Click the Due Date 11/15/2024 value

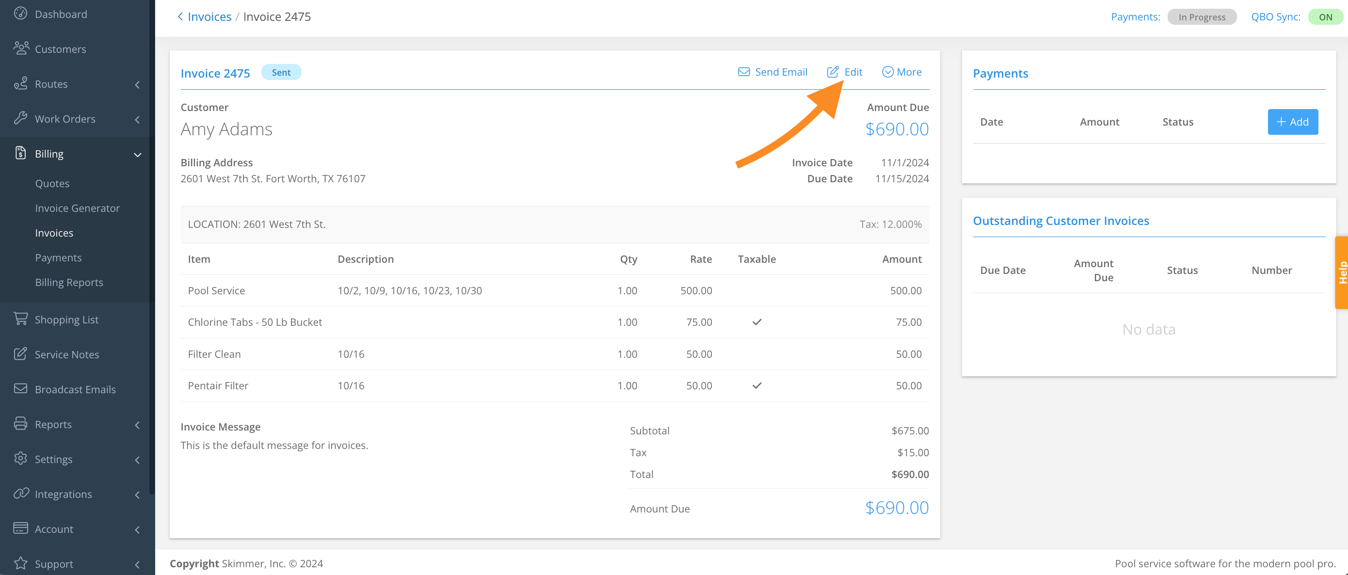(902, 178)
